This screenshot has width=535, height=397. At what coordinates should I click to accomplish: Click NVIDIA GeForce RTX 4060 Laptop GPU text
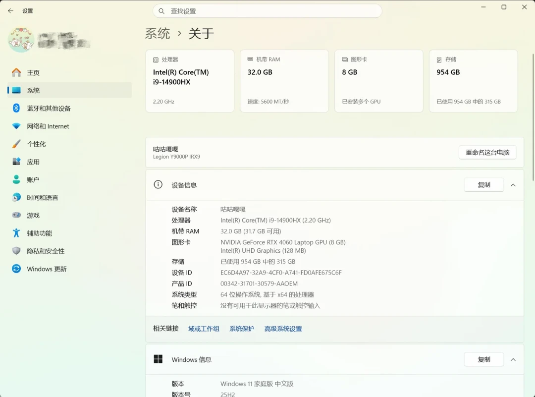point(283,242)
